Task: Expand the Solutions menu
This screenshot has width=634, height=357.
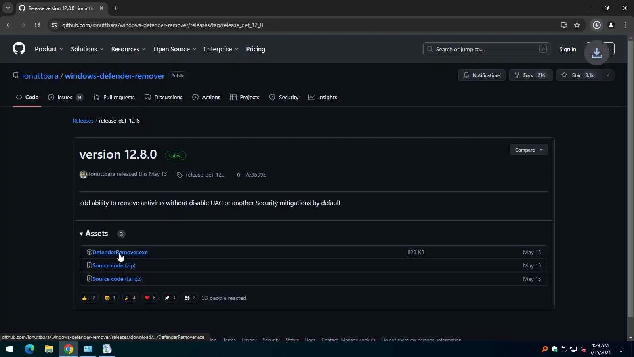Action: pos(87,49)
